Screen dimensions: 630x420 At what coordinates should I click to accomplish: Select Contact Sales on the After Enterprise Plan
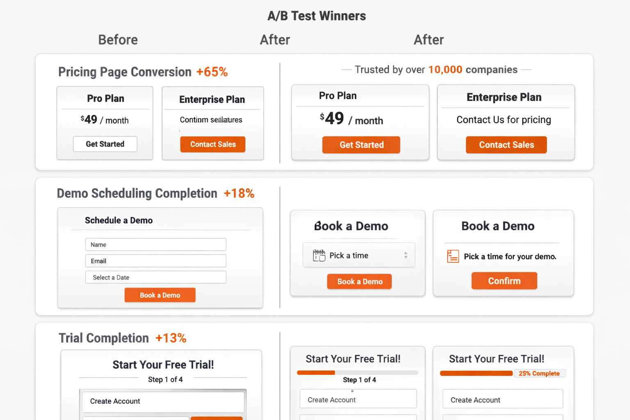pyautogui.click(x=506, y=145)
